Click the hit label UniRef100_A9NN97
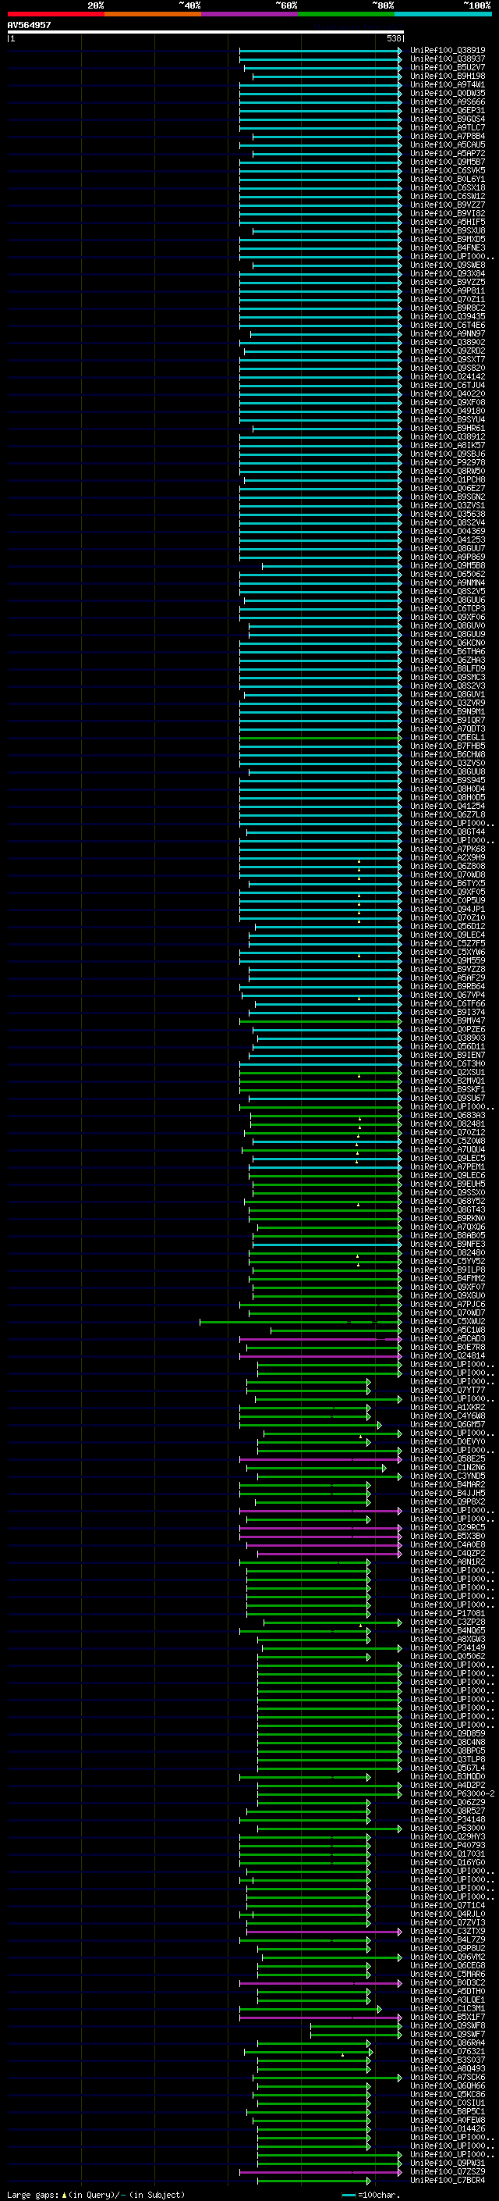499x2201 pixels. pyautogui.click(x=447, y=334)
